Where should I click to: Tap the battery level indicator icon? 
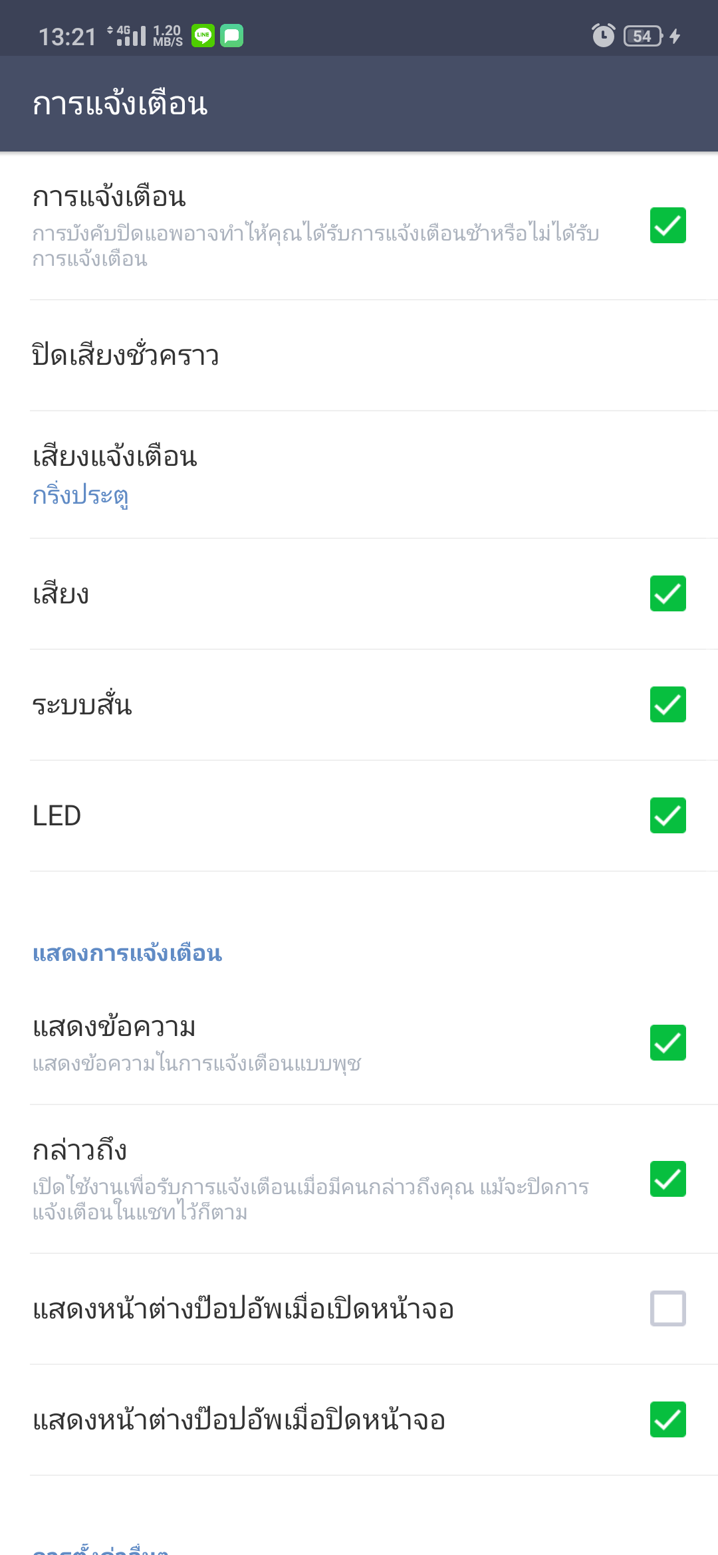pos(643,36)
